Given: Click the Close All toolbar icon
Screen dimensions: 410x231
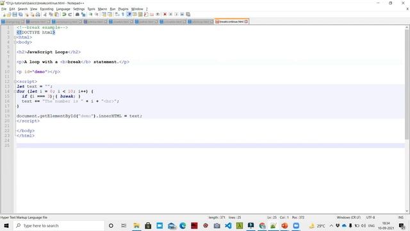Looking at the screenshot, I should tap(32, 14).
